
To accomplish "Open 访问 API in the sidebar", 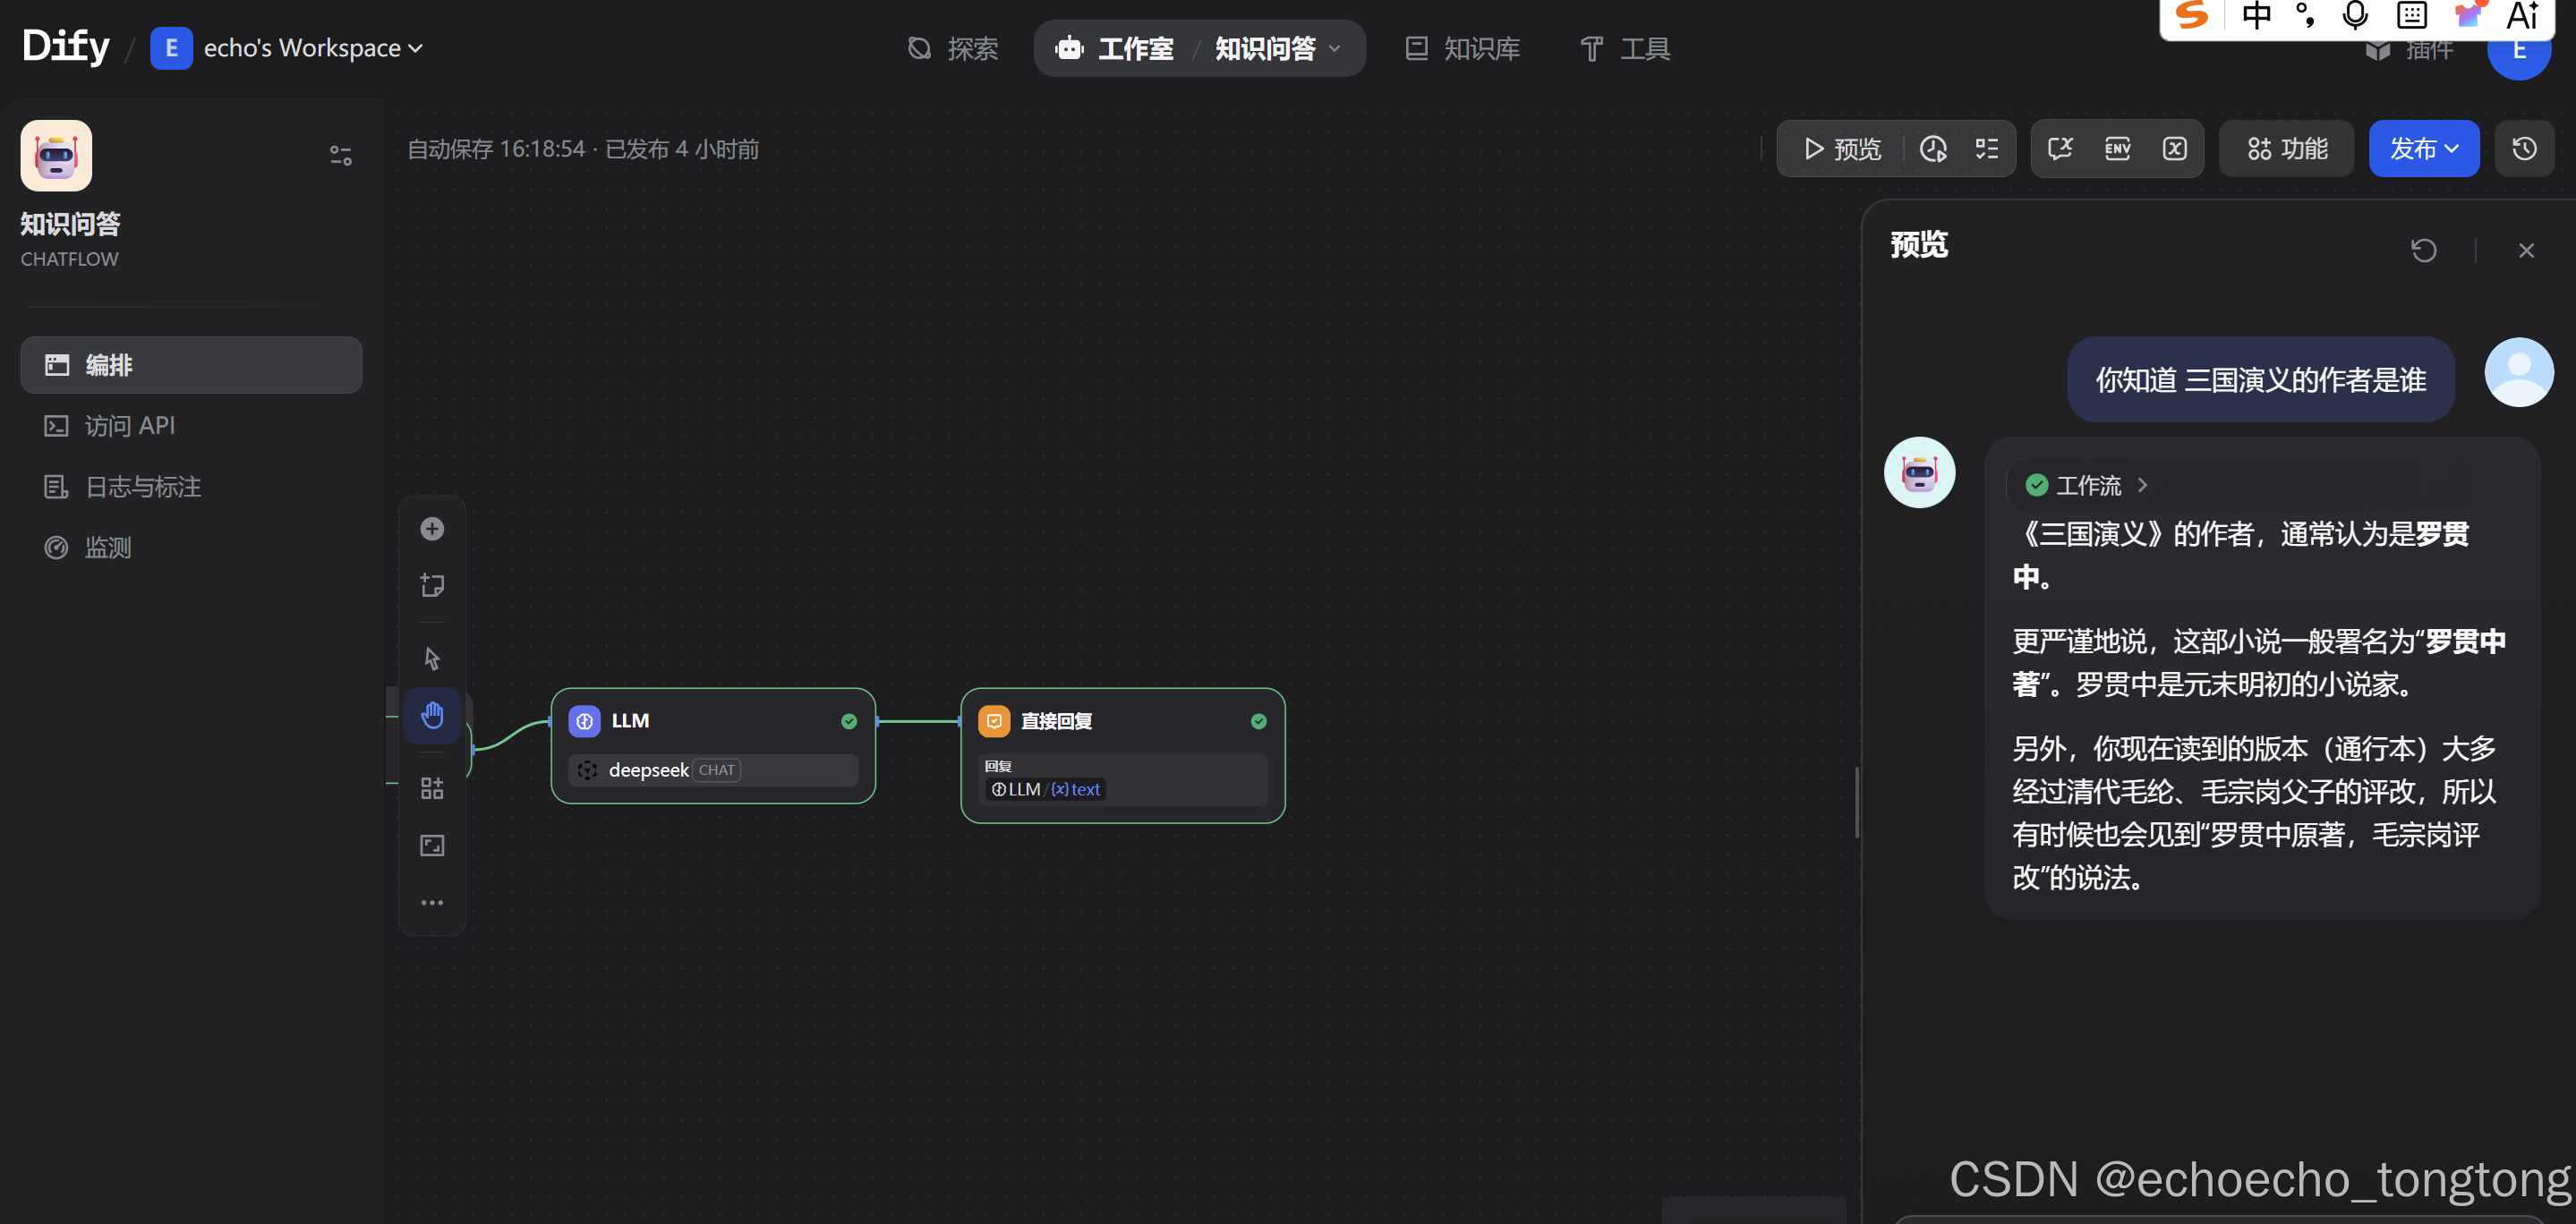I will 191,426.
